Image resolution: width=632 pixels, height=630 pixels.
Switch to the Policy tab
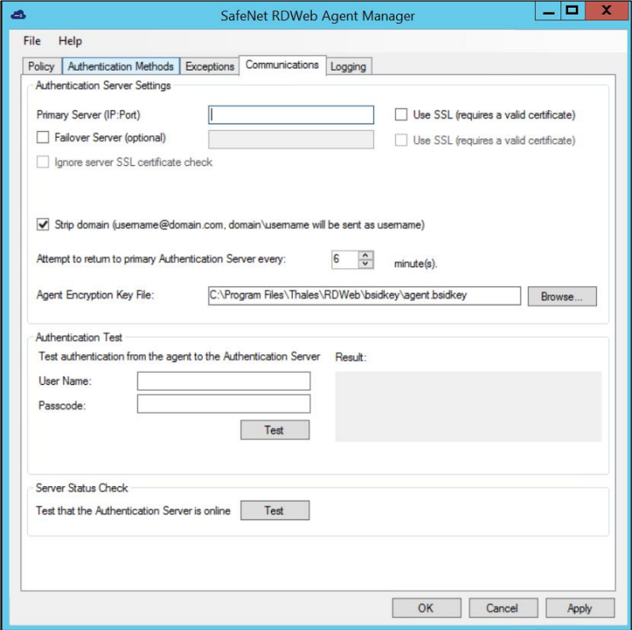(x=42, y=66)
